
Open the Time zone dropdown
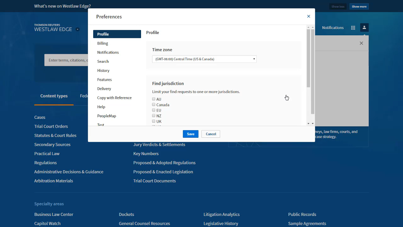coord(204,59)
